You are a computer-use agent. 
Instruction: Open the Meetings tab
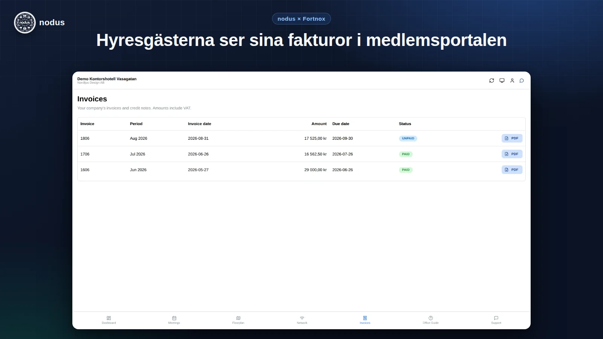coord(174,320)
